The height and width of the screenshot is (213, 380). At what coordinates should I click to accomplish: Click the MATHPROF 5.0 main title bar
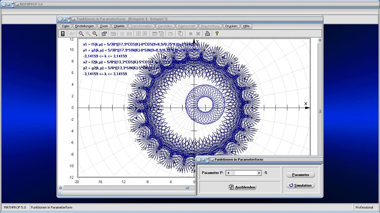(x=190, y=4)
